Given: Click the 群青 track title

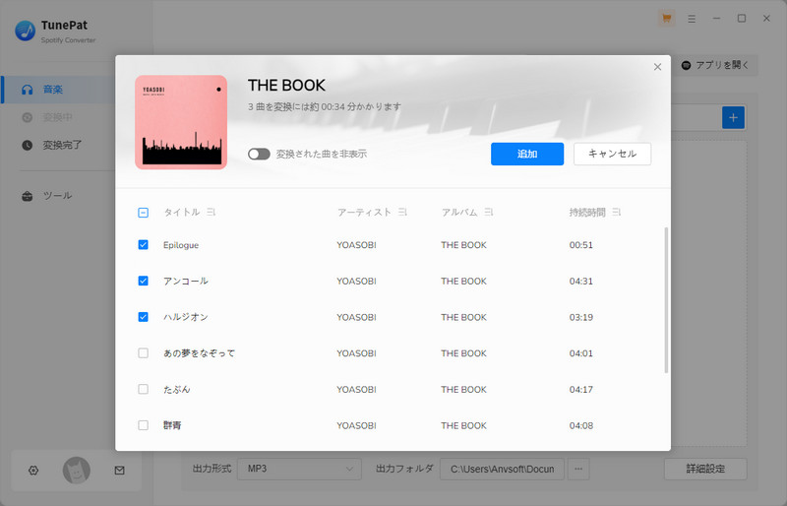Looking at the screenshot, I should tap(172, 425).
